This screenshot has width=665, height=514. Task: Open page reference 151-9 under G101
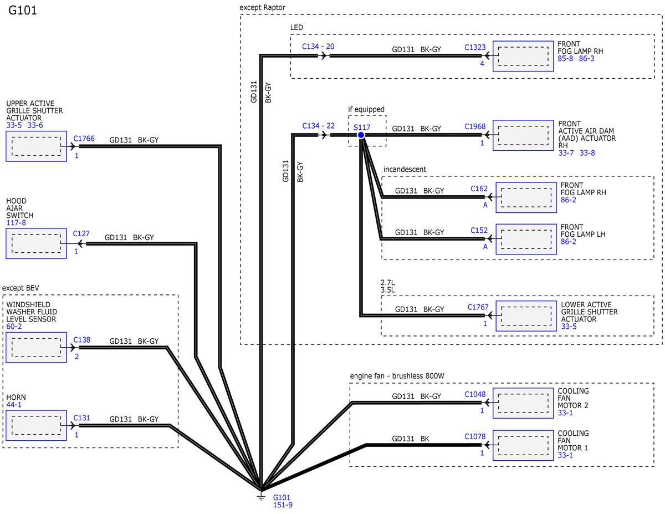(x=282, y=505)
